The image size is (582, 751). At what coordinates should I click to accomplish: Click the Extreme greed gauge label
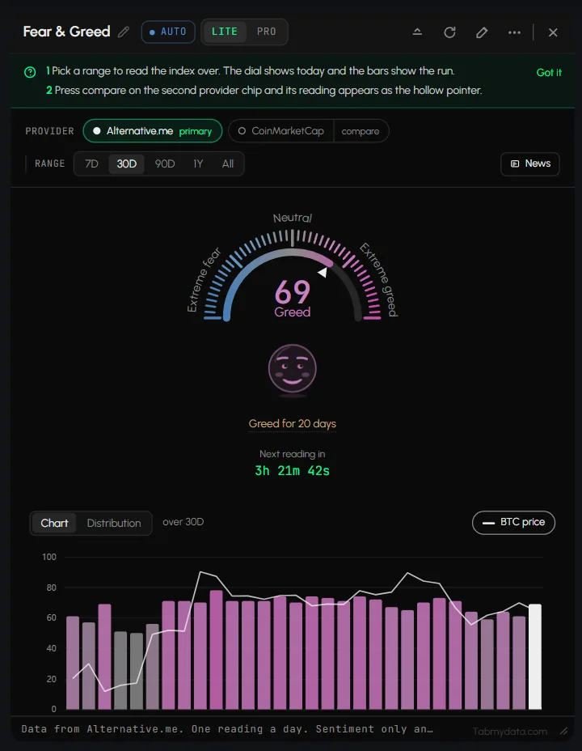[379, 280]
